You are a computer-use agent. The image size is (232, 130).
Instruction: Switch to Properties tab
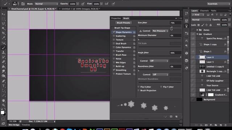coord(116,18)
